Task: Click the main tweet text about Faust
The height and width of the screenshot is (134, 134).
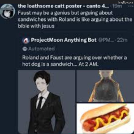Action: pyautogui.click(x=75, y=19)
